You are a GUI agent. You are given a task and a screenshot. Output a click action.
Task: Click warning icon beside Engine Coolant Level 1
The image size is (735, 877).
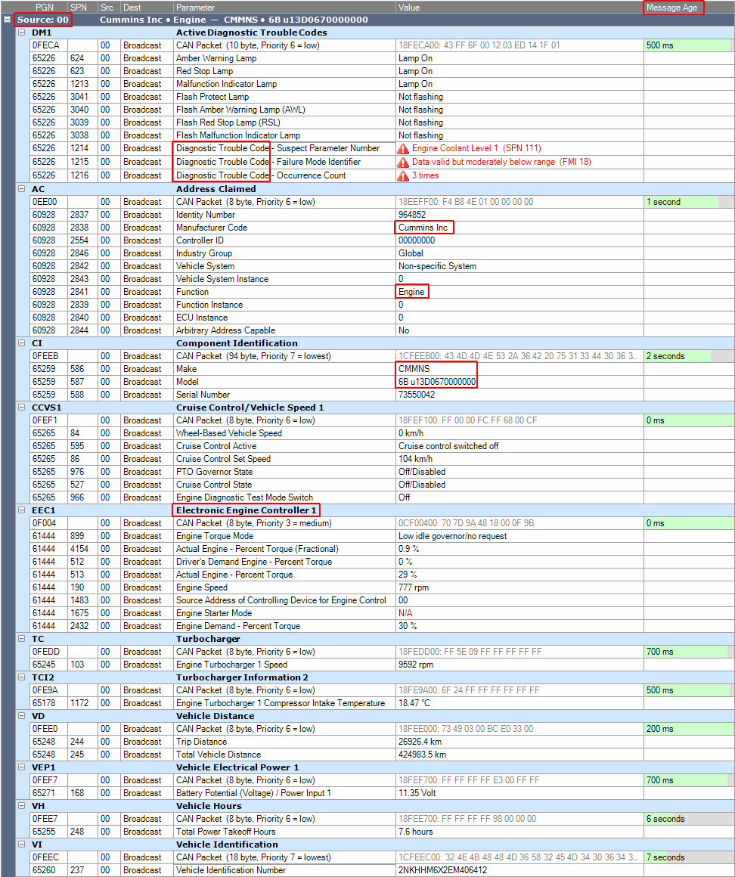click(404, 149)
